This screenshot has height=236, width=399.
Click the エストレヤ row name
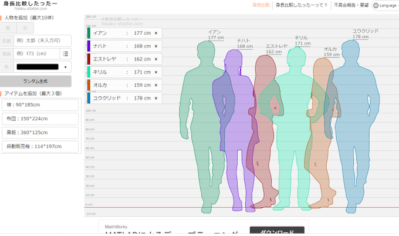pos(104,59)
